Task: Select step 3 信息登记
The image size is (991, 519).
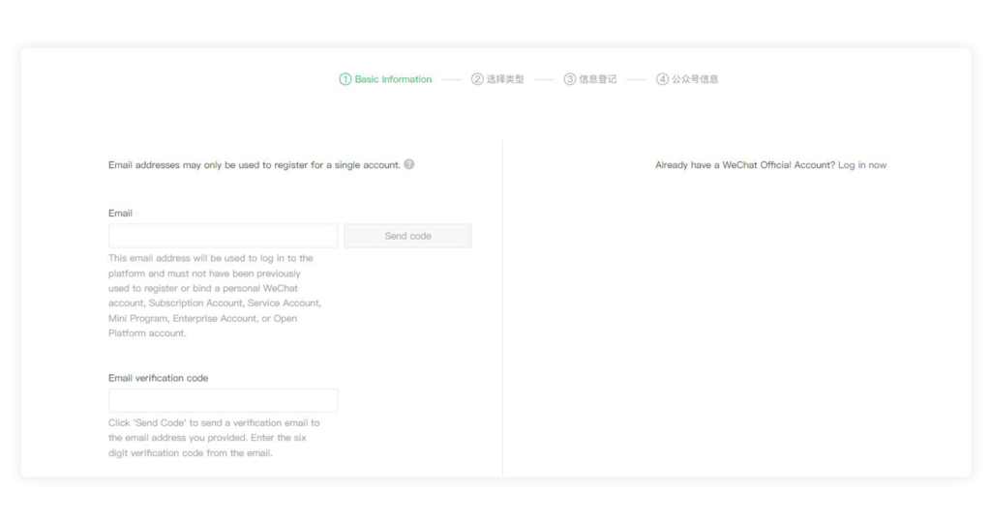Action: coord(589,79)
